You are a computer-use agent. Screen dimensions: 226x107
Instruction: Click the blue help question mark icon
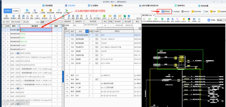tap(209, 20)
